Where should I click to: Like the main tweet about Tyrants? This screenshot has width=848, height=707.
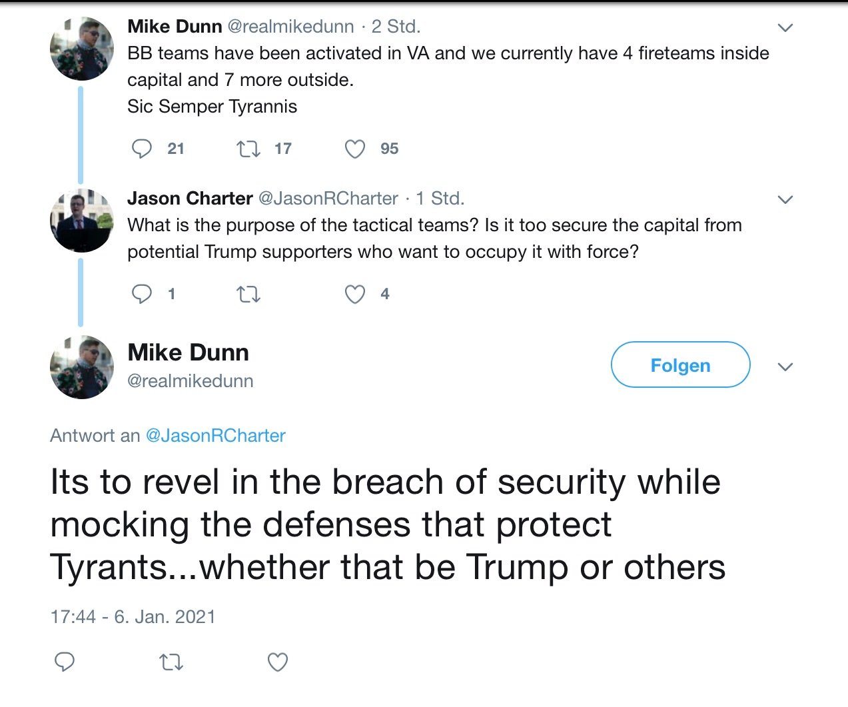click(x=277, y=662)
